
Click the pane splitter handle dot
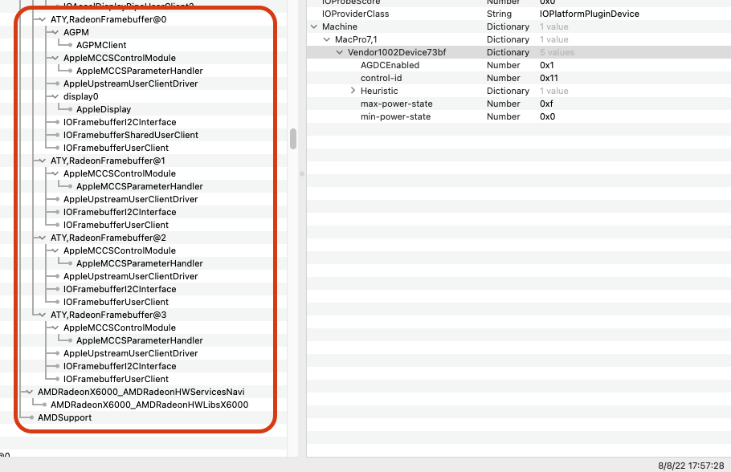coord(301,174)
